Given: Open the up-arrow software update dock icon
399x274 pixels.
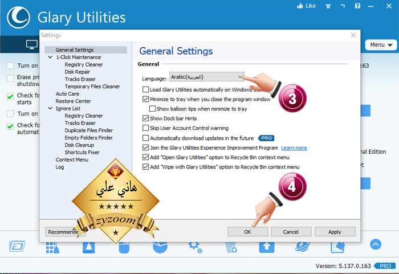Looking at the screenshot, I should pyautogui.click(x=267, y=247).
